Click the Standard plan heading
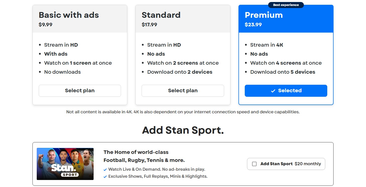The width and height of the screenshot is (366, 187). click(161, 15)
